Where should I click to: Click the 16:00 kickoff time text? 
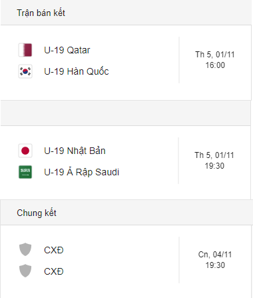(x=215, y=65)
